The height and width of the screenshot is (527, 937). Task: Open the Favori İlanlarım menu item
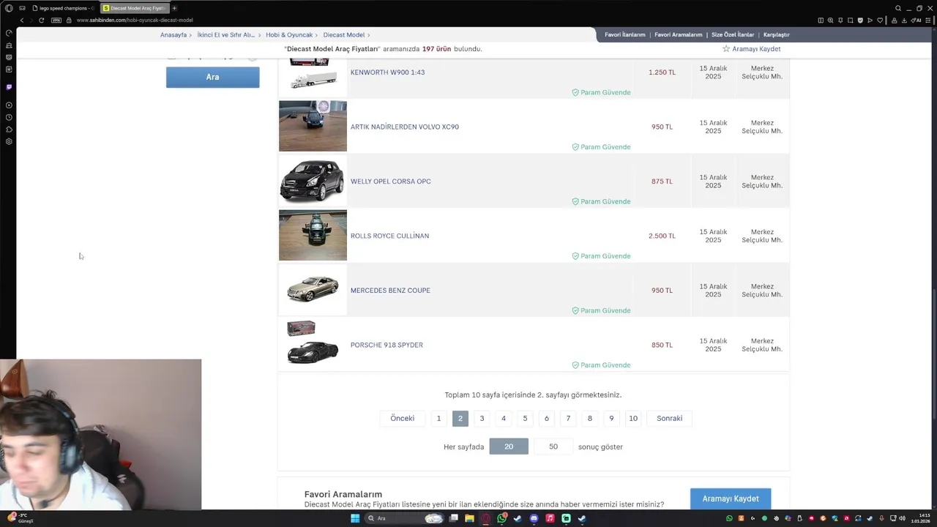(625, 34)
